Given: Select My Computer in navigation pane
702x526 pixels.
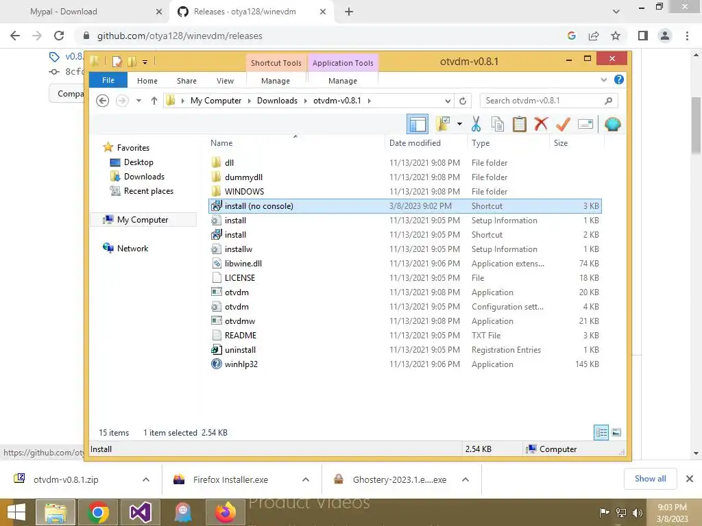Looking at the screenshot, I should [143, 220].
